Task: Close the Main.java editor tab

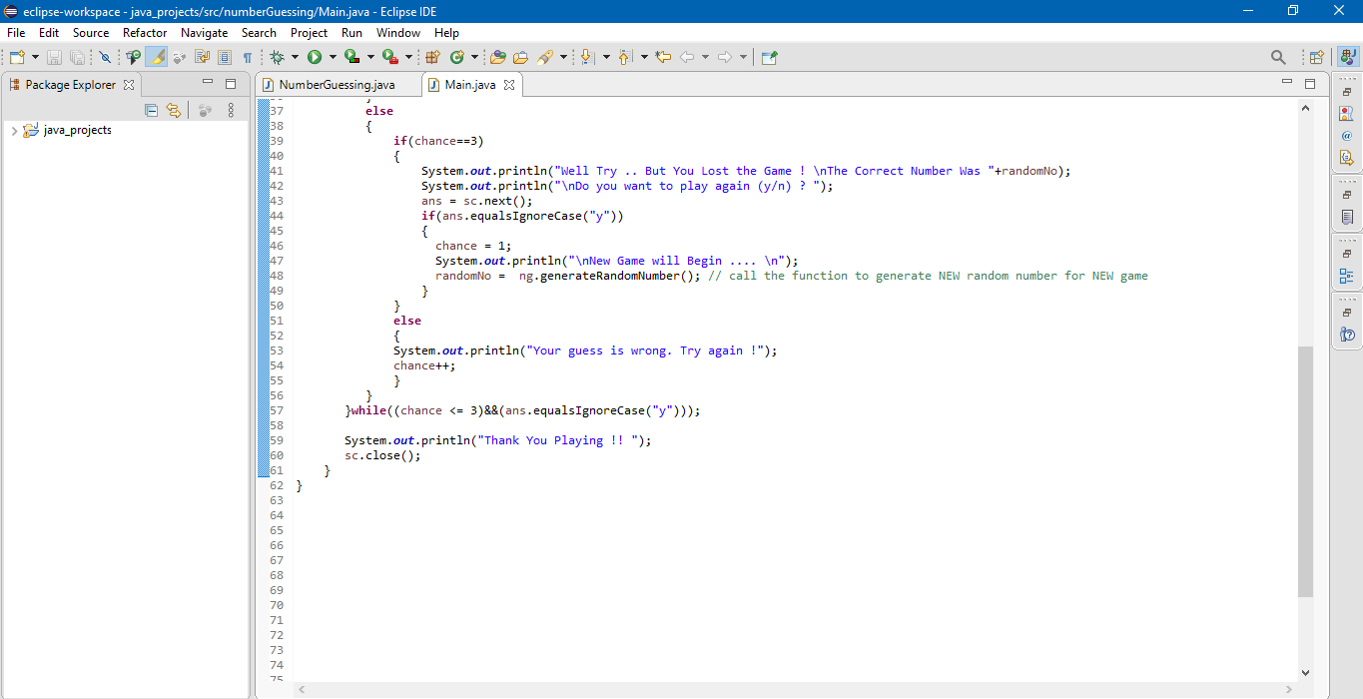Action: tap(508, 85)
